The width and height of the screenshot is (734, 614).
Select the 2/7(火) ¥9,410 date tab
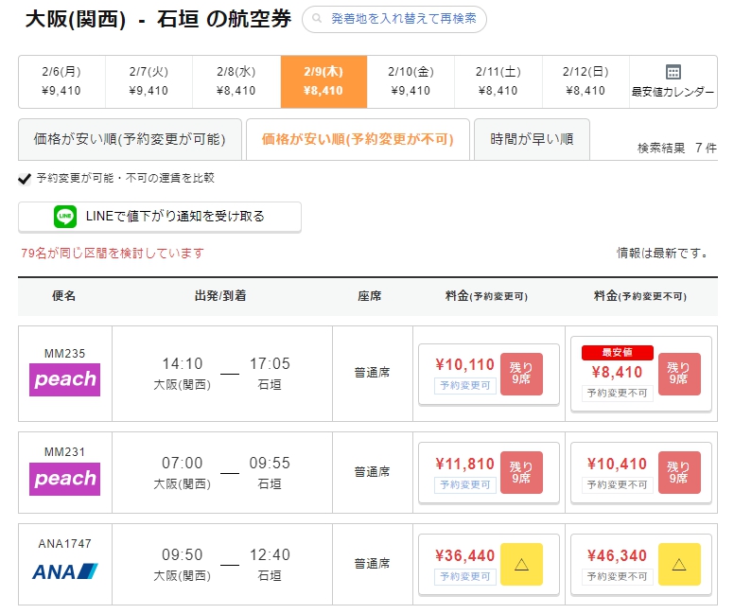click(x=149, y=81)
